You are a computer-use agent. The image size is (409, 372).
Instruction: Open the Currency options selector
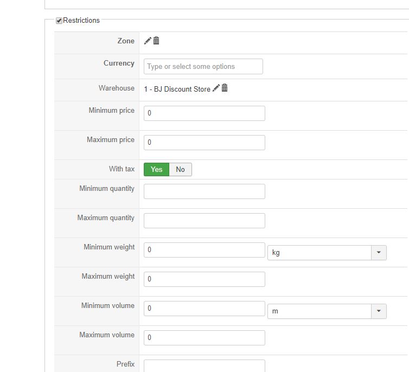tap(203, 67)
